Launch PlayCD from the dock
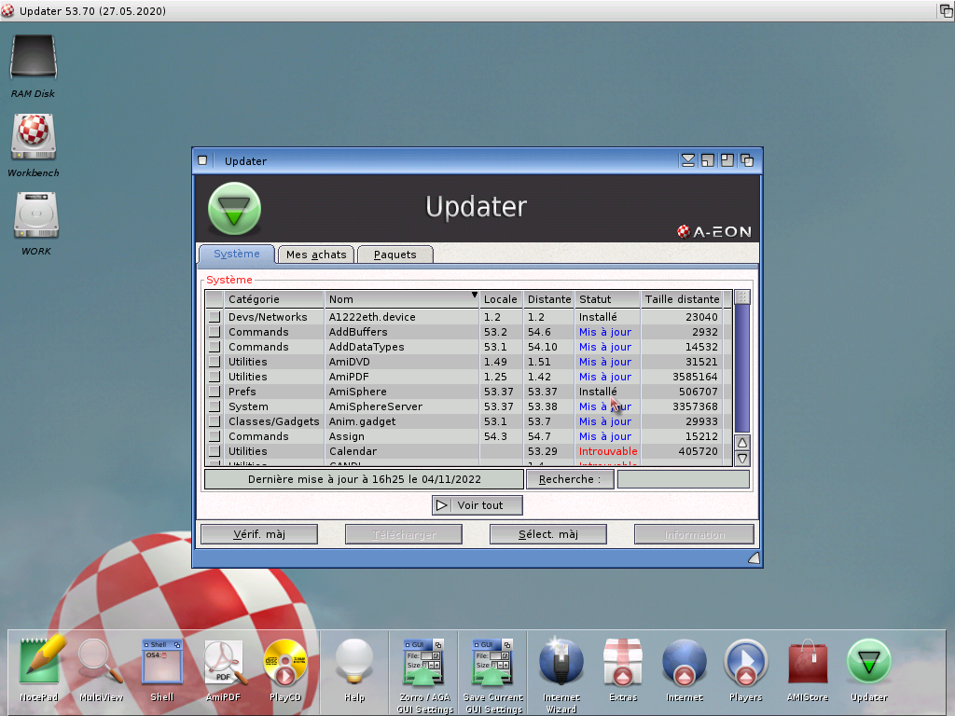Image resolution: width=955 pixels, height=716 pixels. point(285,662)
